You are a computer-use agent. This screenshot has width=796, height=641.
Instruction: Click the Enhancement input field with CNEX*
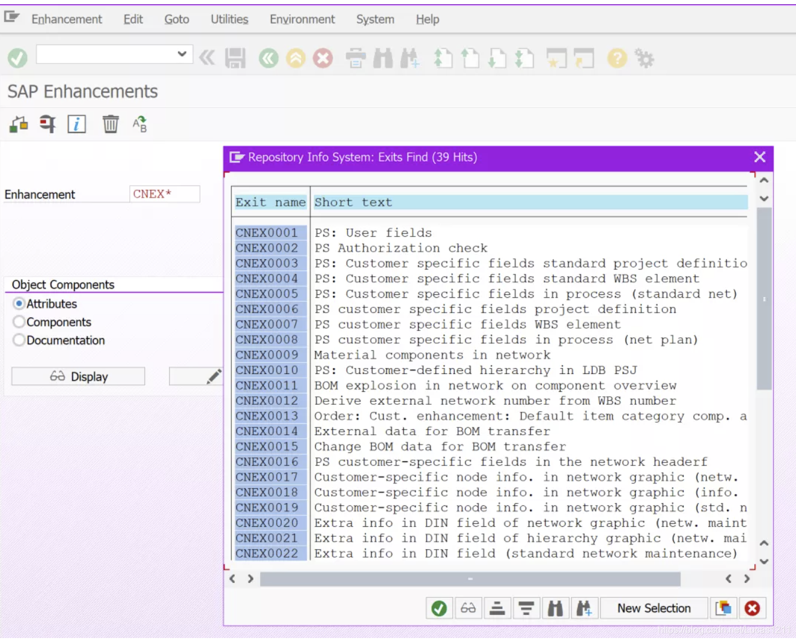[165, 194]
